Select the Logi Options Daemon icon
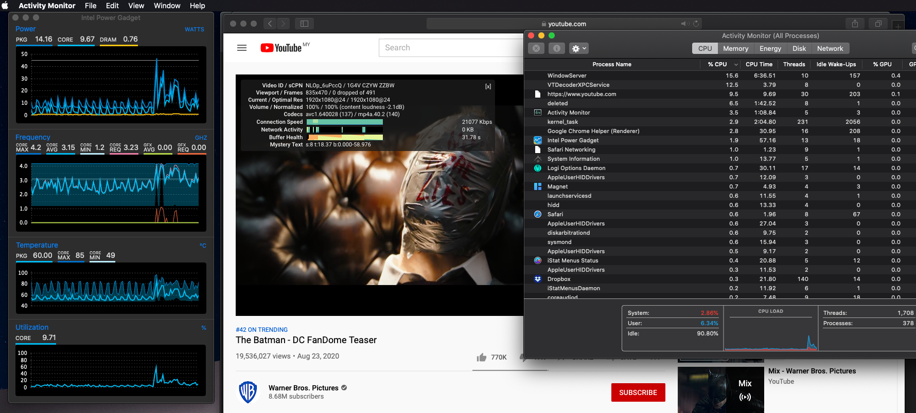916x413 pixels. [x=538, y=168]
